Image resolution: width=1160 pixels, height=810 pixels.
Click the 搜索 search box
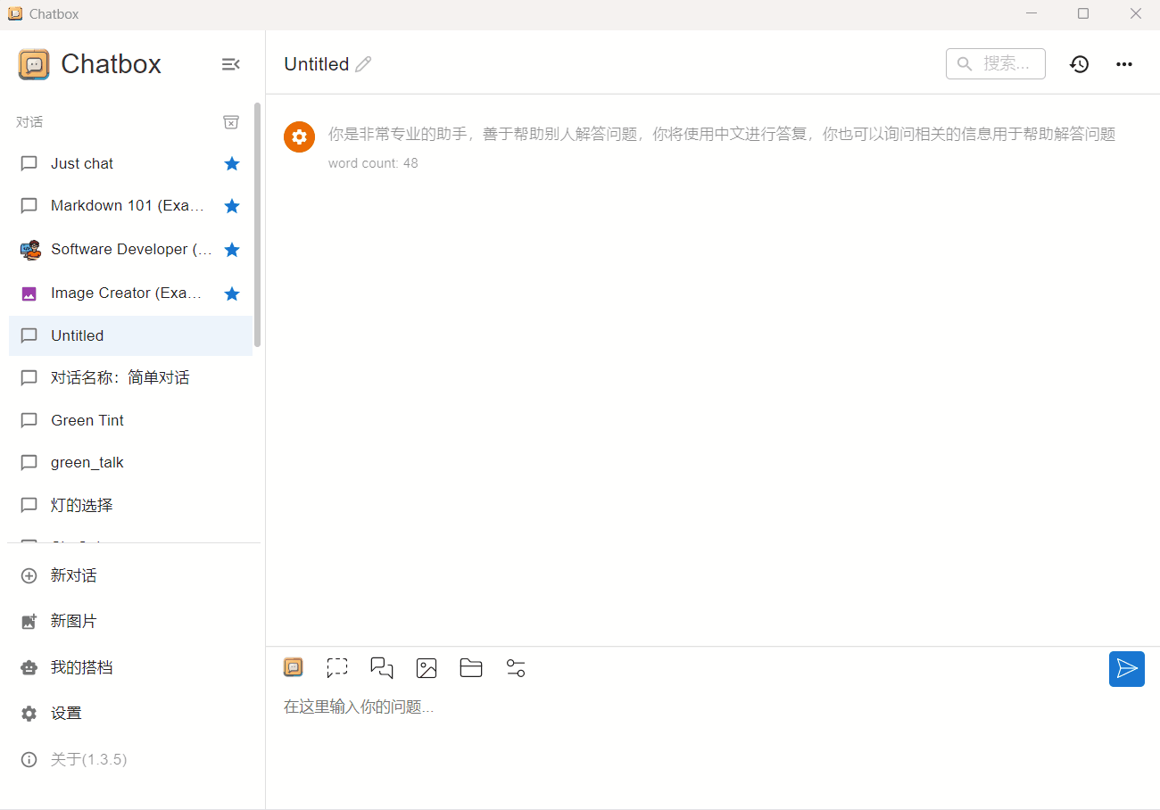[x=995, y=63]
